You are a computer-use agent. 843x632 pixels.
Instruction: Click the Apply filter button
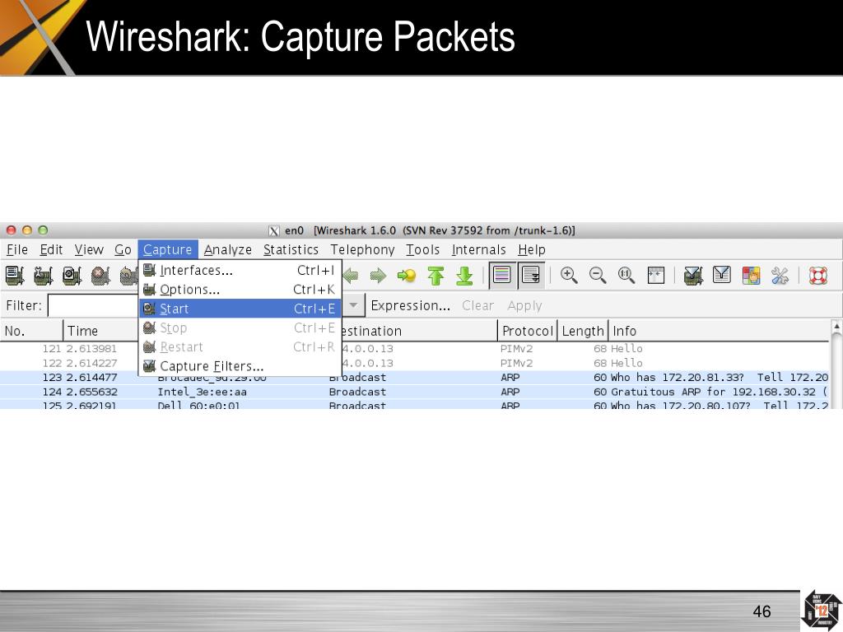(x=524, y=306)
